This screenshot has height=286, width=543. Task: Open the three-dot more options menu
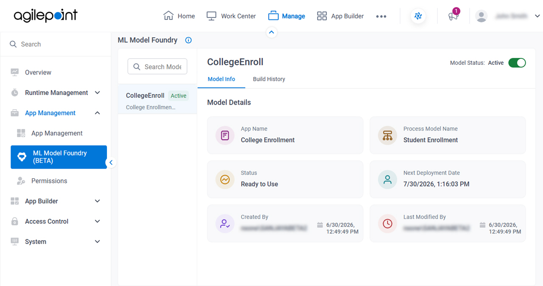pos(381,16)
